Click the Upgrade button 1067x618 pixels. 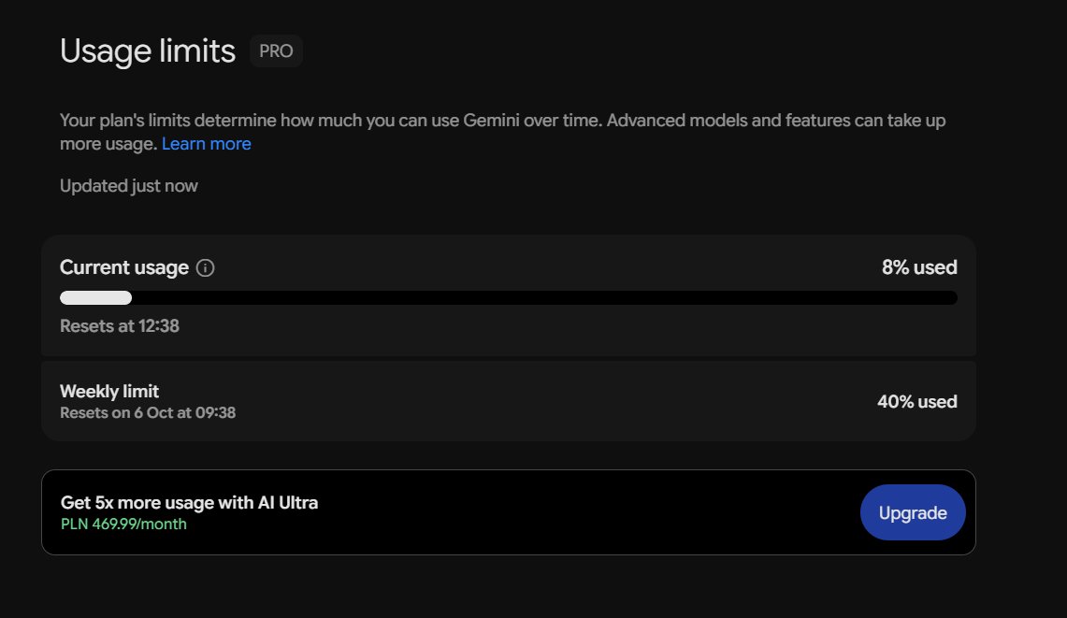pos(913,512)
